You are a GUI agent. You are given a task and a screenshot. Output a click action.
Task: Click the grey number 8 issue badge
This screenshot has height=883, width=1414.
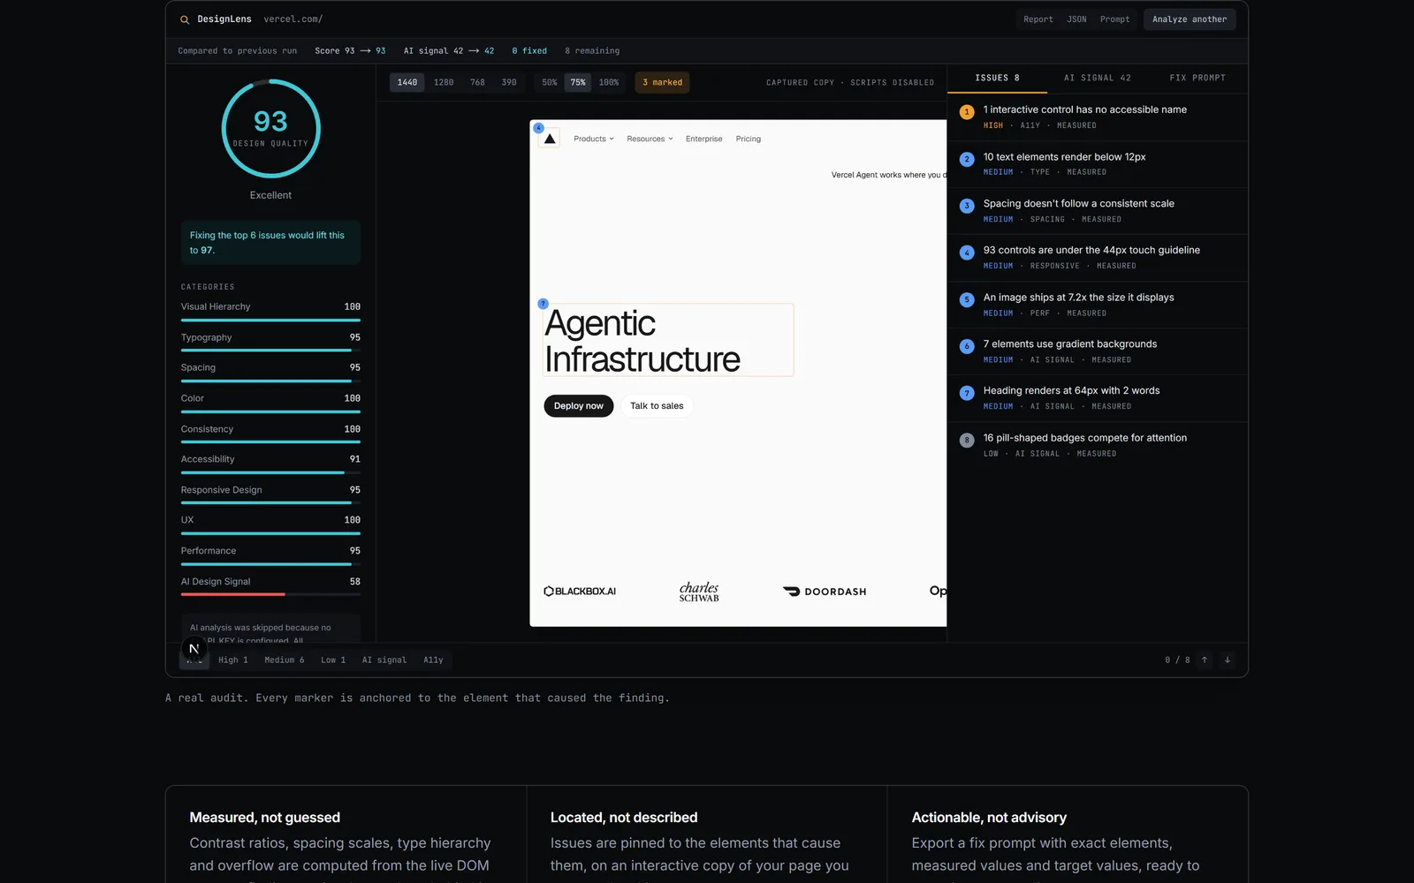point(967,440)
